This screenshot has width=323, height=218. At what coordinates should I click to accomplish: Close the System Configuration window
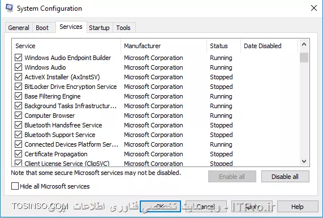coord(314,8)
